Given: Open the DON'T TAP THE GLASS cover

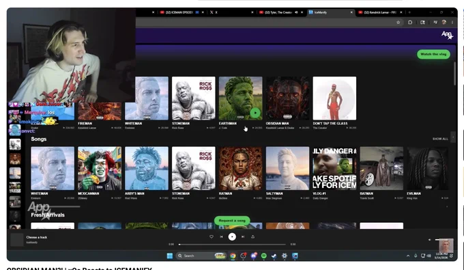Looking at the screenshot, I should point(334,98).
